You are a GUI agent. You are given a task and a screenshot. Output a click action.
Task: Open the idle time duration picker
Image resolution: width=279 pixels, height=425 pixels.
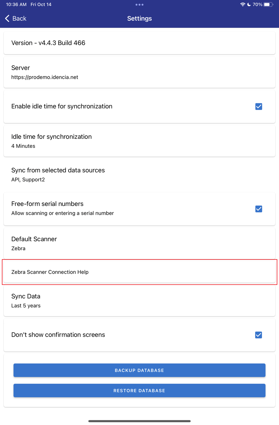click(139, 140)
